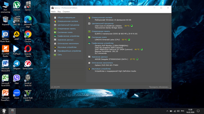Click the Windows logo icon in summary panel
204x114 pixels.
point(89,18)
